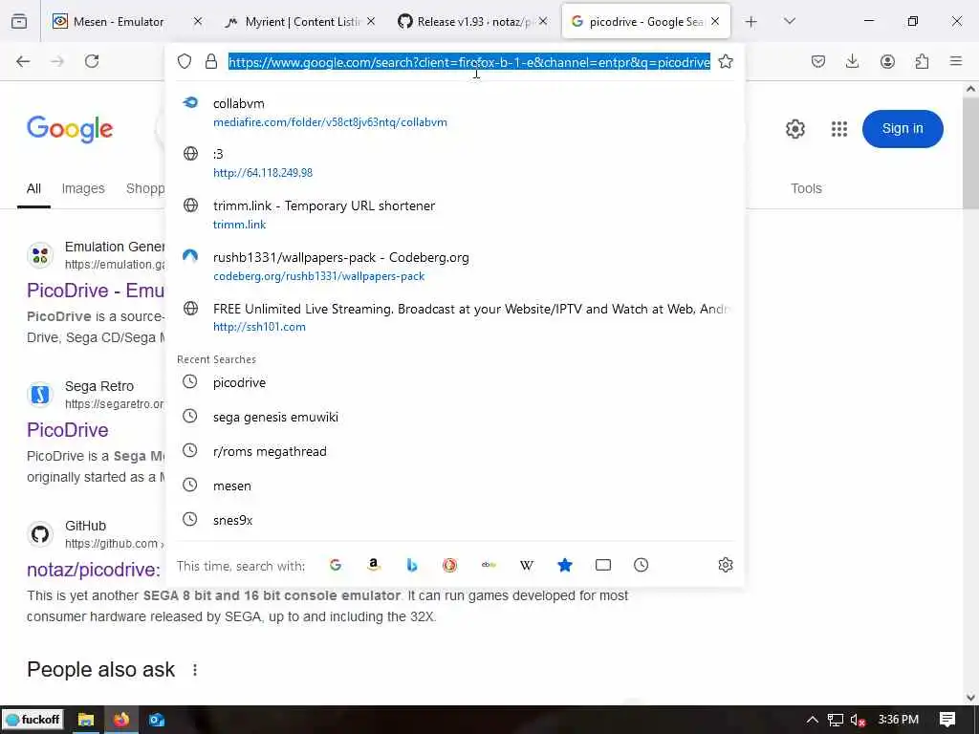Select the All results tab
The image size is (979, 734).
tap(33, 188)
